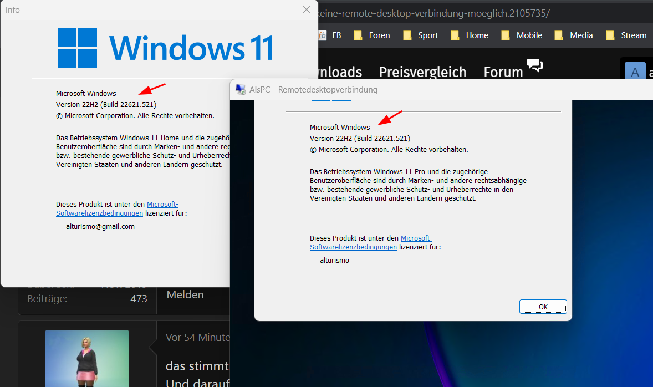Open the Foren bookmarks folder
The image size is (653, 387).
pyautogui.click(x=372, y=35)
